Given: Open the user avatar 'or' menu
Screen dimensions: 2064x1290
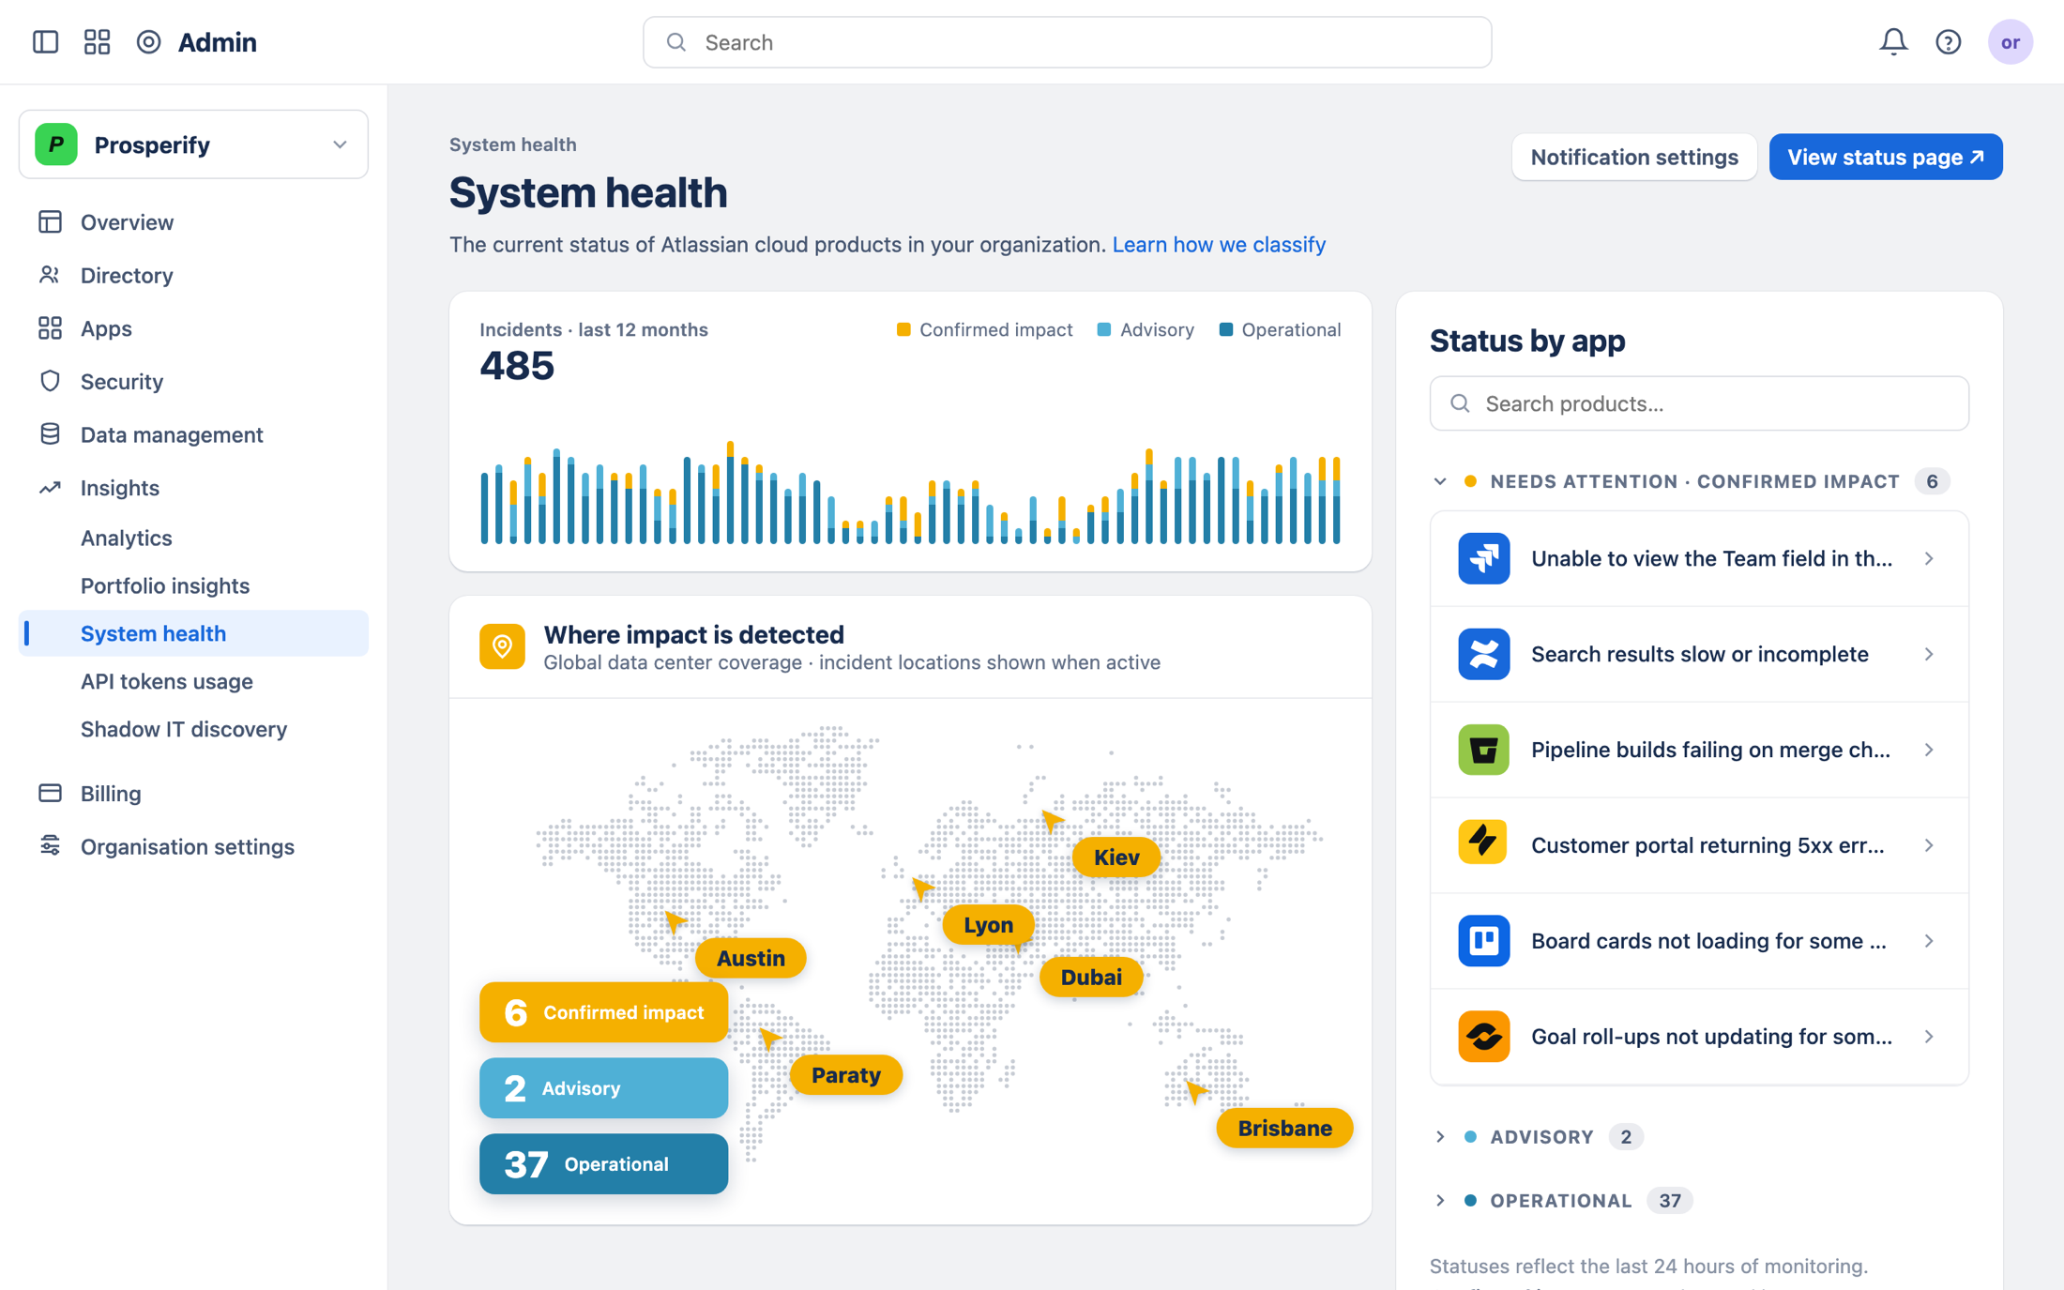Looking at the screenshot, I should click(x=2010, y=42).
